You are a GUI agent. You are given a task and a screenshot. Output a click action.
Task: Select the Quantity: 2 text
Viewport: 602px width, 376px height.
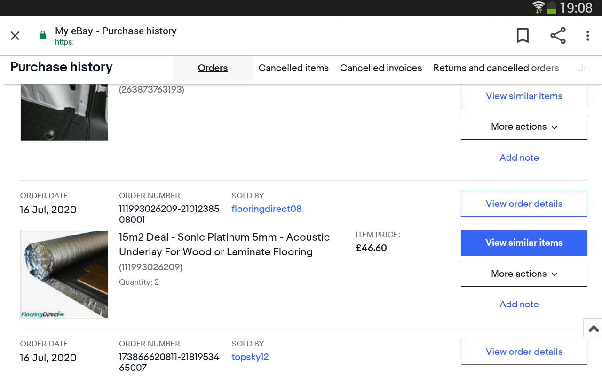pos(139,282)
